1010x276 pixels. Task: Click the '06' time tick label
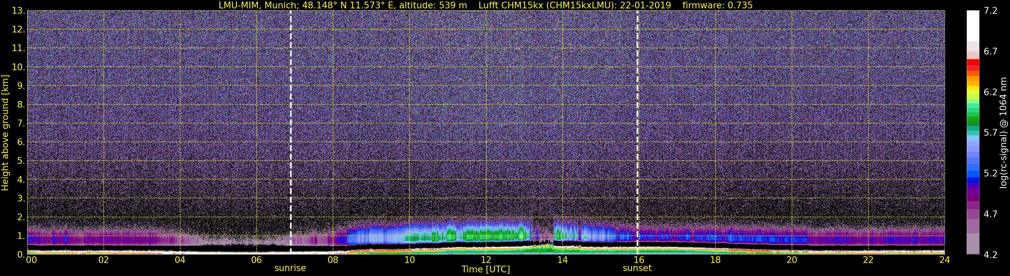point(256,260)
